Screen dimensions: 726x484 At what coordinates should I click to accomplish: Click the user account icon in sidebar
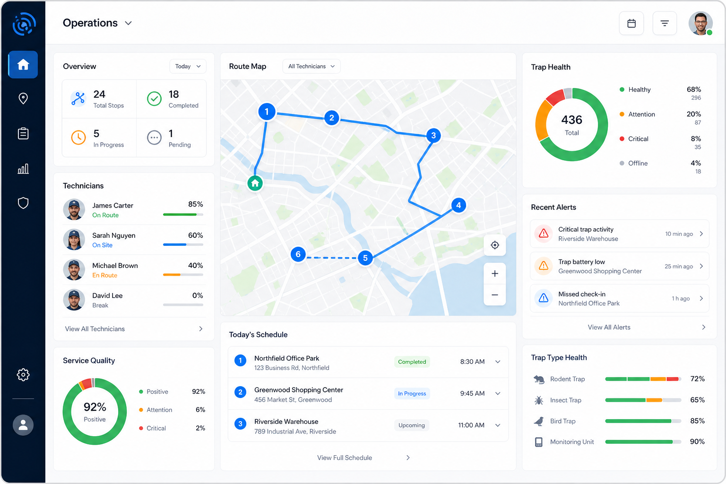click(x=23, y=425)
